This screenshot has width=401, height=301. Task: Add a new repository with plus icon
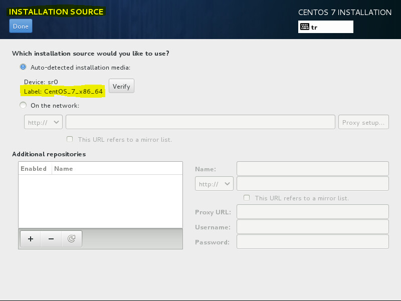pyautogui.click(x=31, y=239)
